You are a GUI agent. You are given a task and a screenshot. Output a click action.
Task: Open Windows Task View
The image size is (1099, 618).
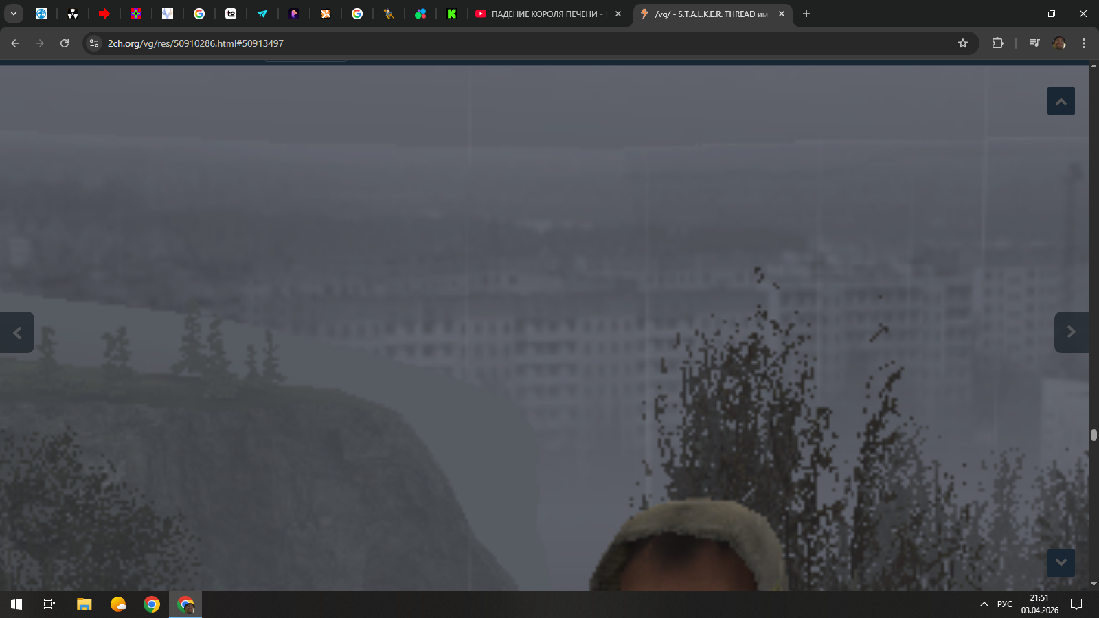49,604
